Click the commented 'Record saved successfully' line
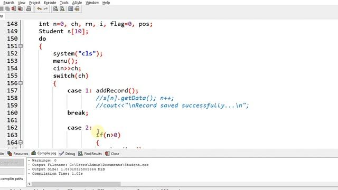Image resolution: width=338 pixels, height=190 pixels. 173,106
